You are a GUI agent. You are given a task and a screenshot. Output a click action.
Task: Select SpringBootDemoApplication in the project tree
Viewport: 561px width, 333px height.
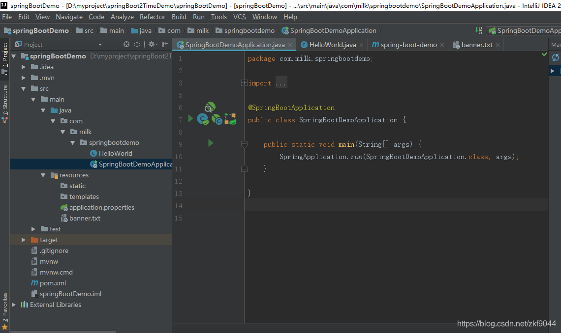click(x=131, y=164)
